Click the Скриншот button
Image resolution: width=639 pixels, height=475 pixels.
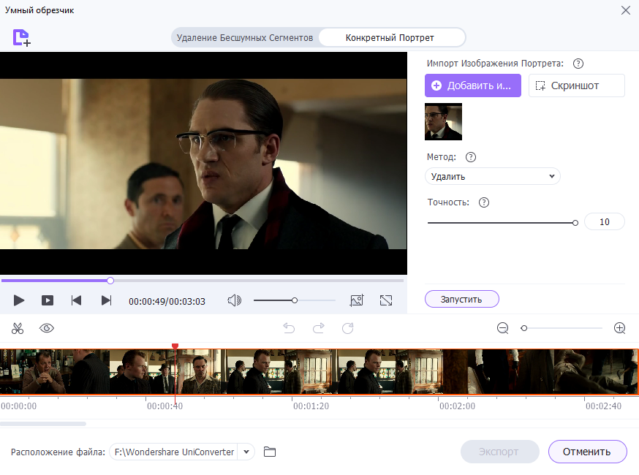point(576,85)
